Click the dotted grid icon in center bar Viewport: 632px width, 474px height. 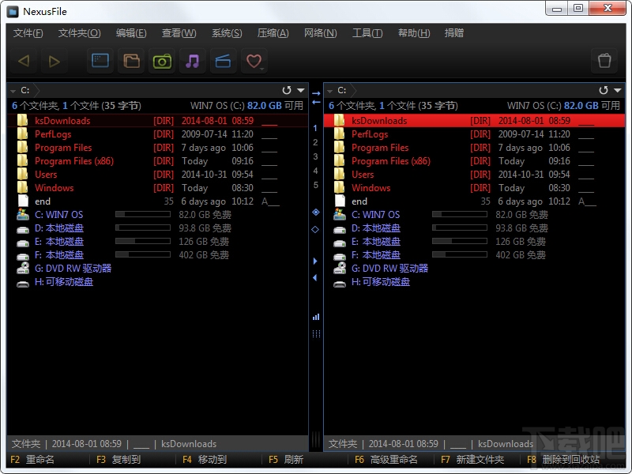316,333
